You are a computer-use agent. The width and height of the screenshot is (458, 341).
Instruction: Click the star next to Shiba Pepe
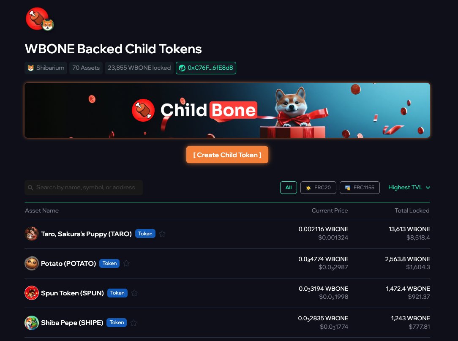(x=134, y=322)
